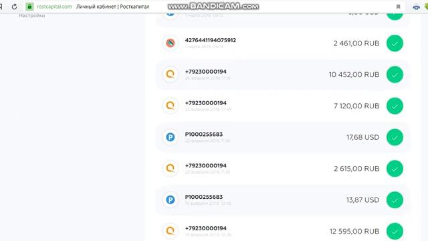This screenshot has height=241, width=428.
Task: Click the Qiwi icon of 2 615,00 RUB row
Action: pyautogui.click(x=171, y=168)
